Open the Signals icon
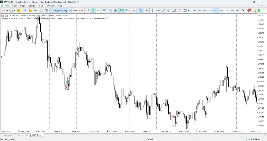Viewport: 267px width, 141px height. pos(36,11)
